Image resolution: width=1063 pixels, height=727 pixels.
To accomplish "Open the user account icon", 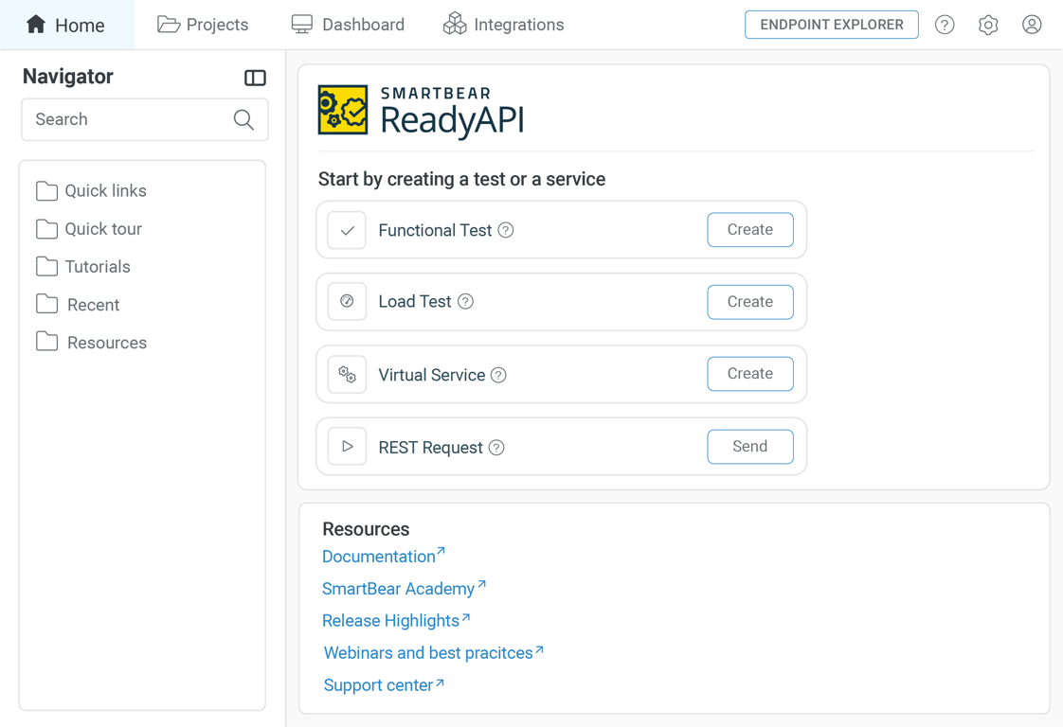I will 1032,25.
